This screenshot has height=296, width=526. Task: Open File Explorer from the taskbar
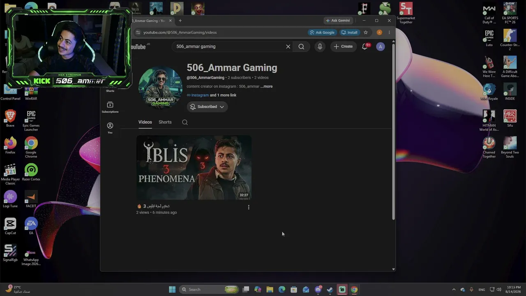point(270,289)
